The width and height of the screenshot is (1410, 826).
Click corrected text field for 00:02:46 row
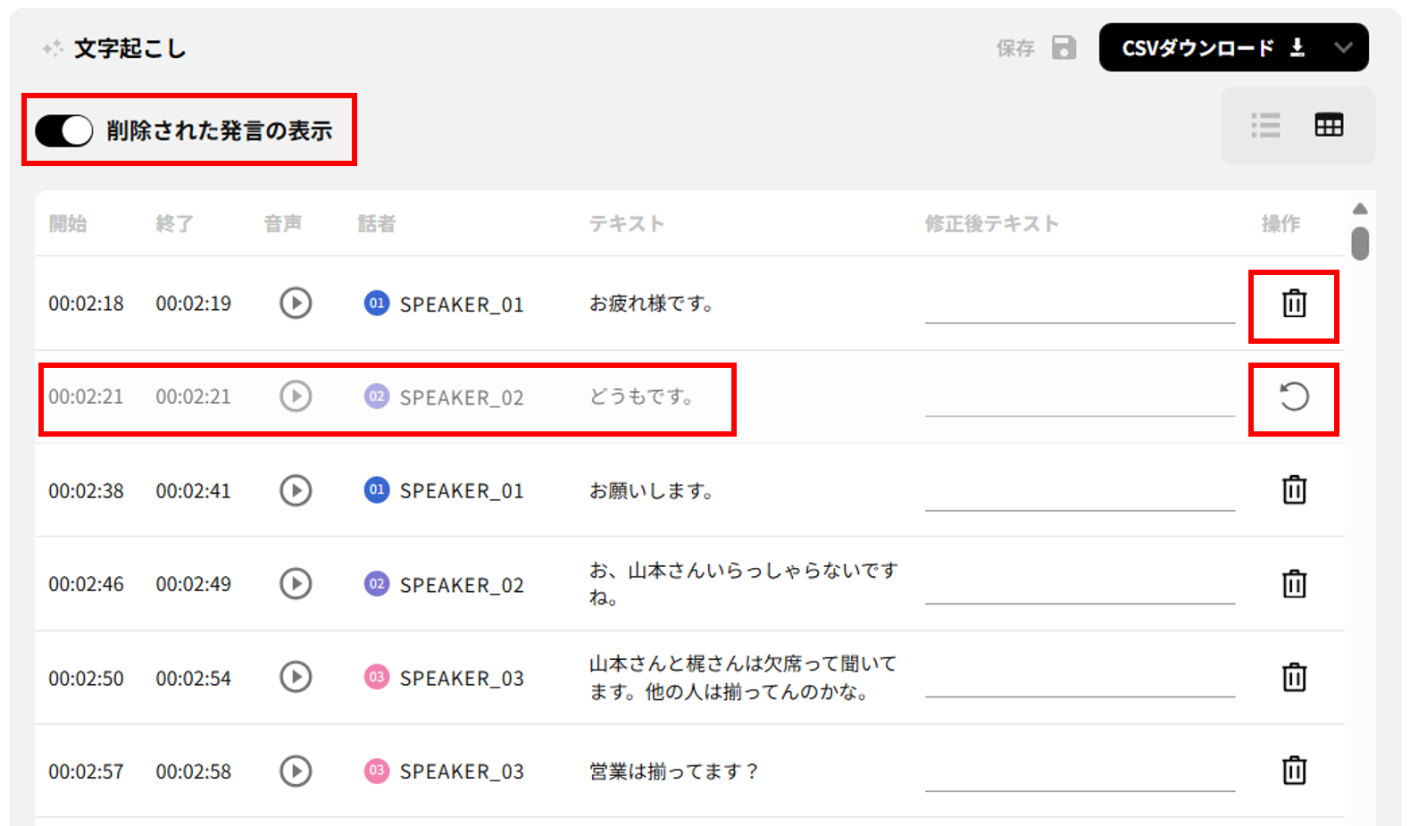(1079, 587)
